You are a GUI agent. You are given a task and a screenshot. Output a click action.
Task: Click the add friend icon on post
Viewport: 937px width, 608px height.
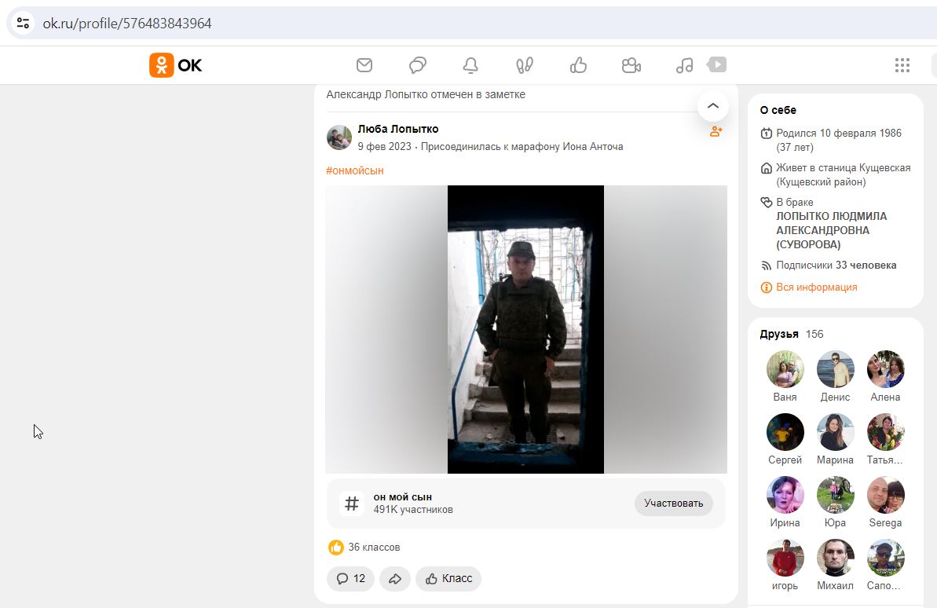tap(716, 131)
